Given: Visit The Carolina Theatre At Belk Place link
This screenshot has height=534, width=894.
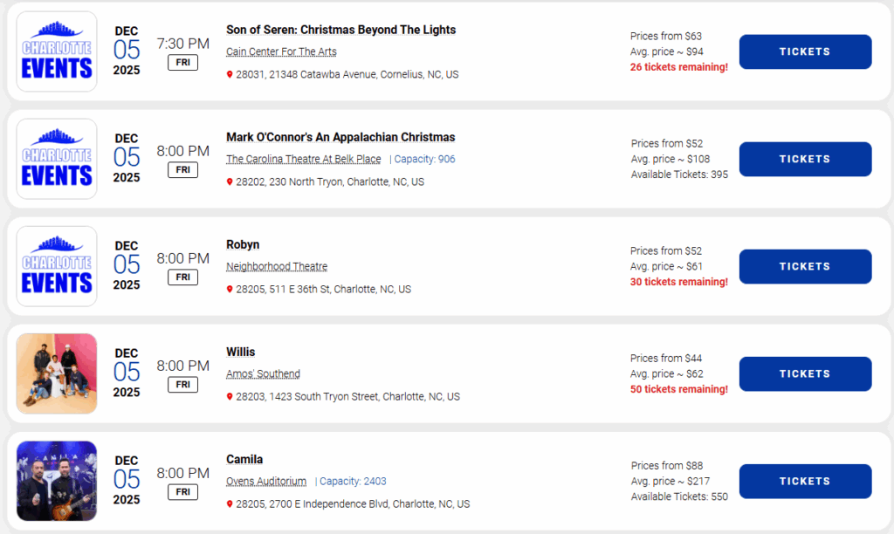Looking at the screenshot, I should click(303, 159).
